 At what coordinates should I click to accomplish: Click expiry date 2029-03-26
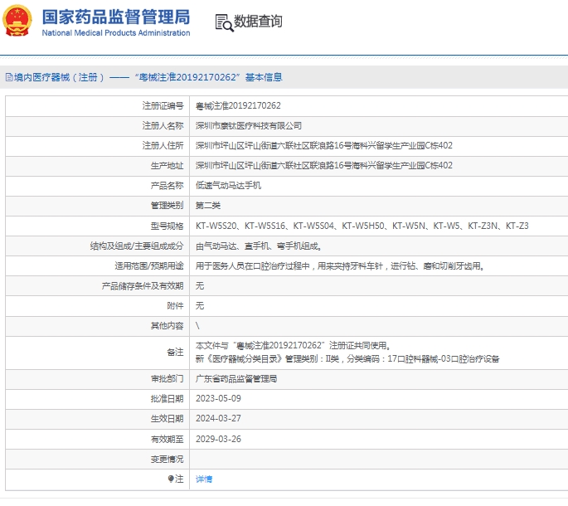click(x=218, y=439)
